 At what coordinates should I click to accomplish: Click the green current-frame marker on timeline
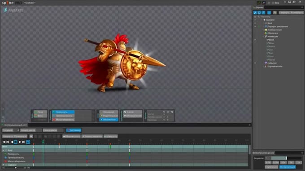43,142
